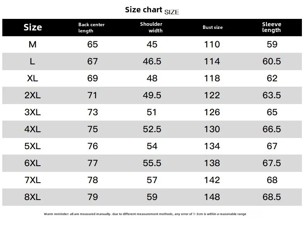
Task: Click back center length value 78
Action: 93,180
